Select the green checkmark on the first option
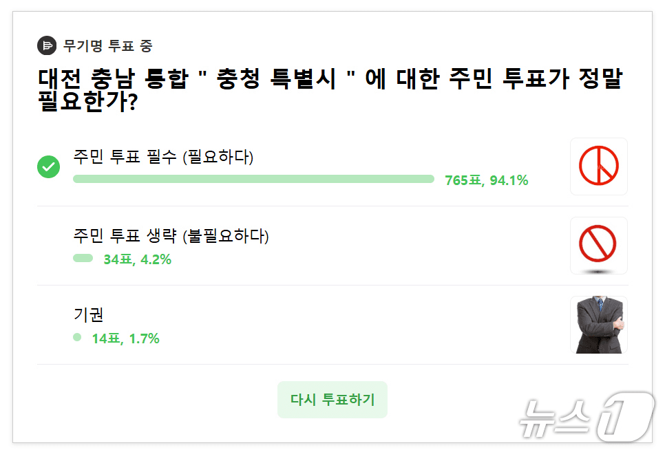 48,166
